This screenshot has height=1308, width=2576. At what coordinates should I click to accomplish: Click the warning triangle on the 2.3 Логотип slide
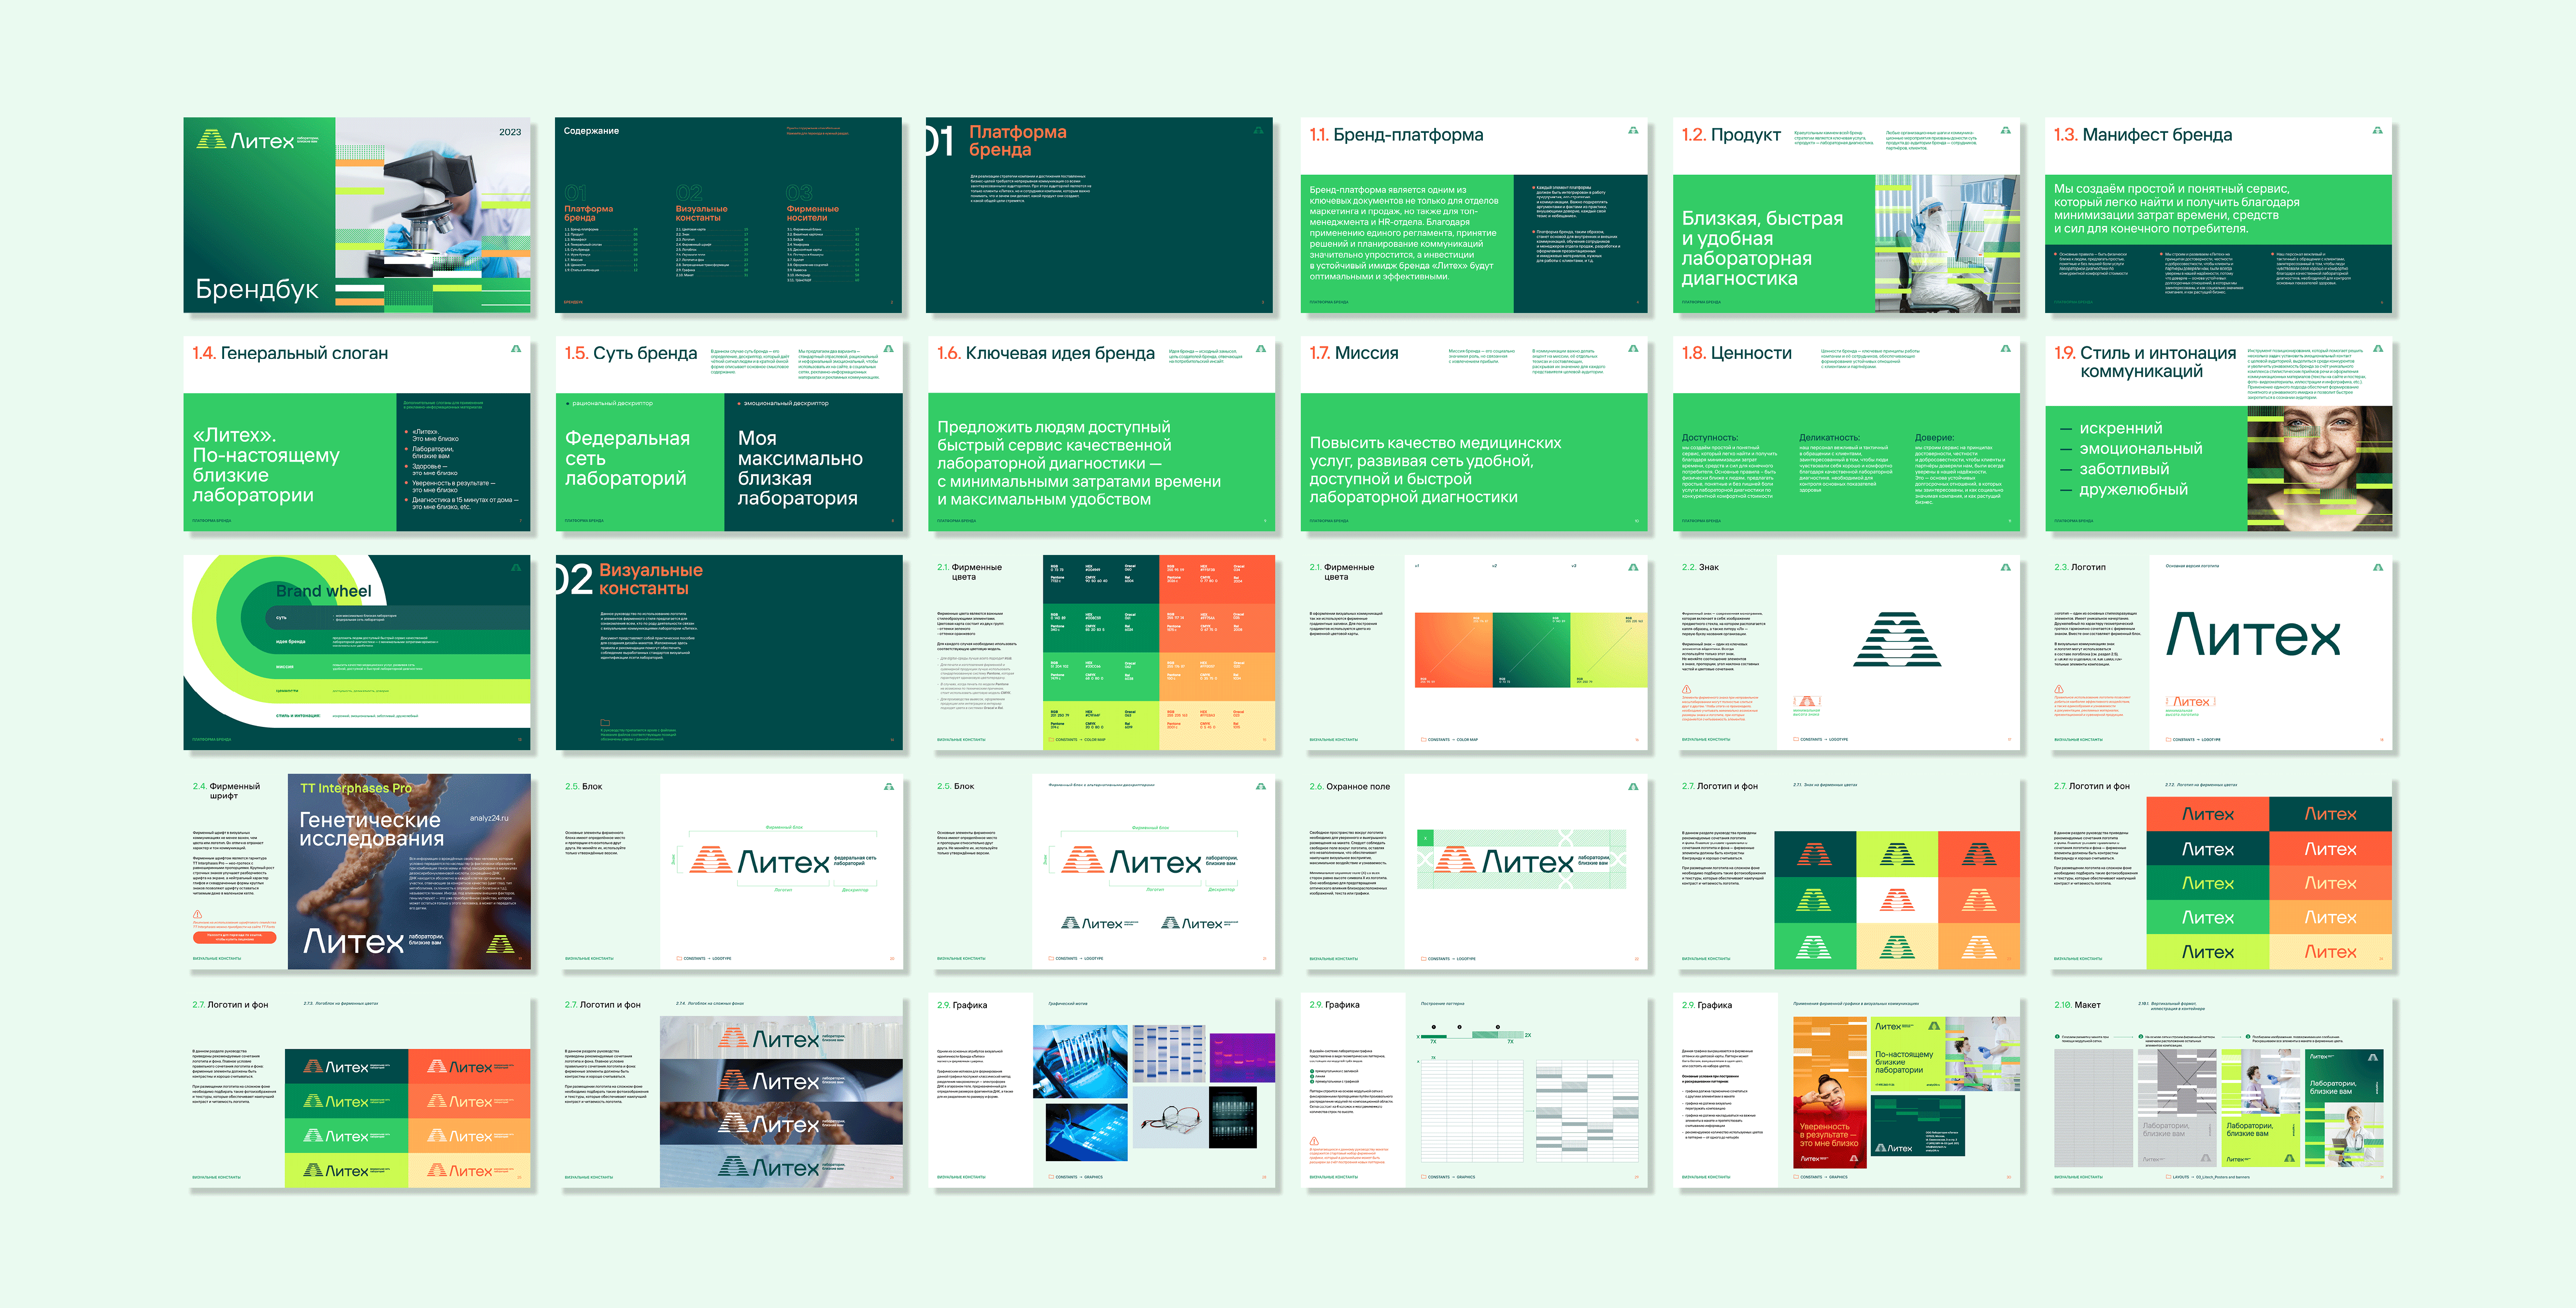[2059, 690]
